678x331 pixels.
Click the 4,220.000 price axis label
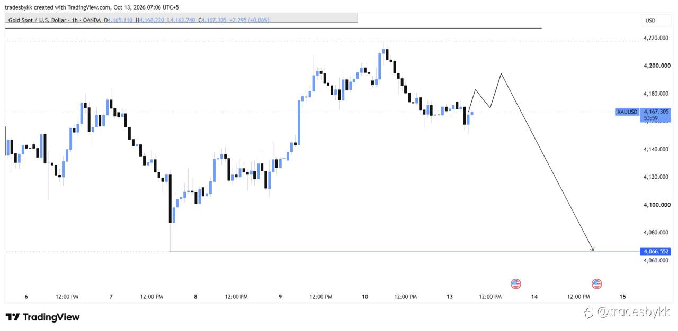pyautogui.click(x=655, y=38)
